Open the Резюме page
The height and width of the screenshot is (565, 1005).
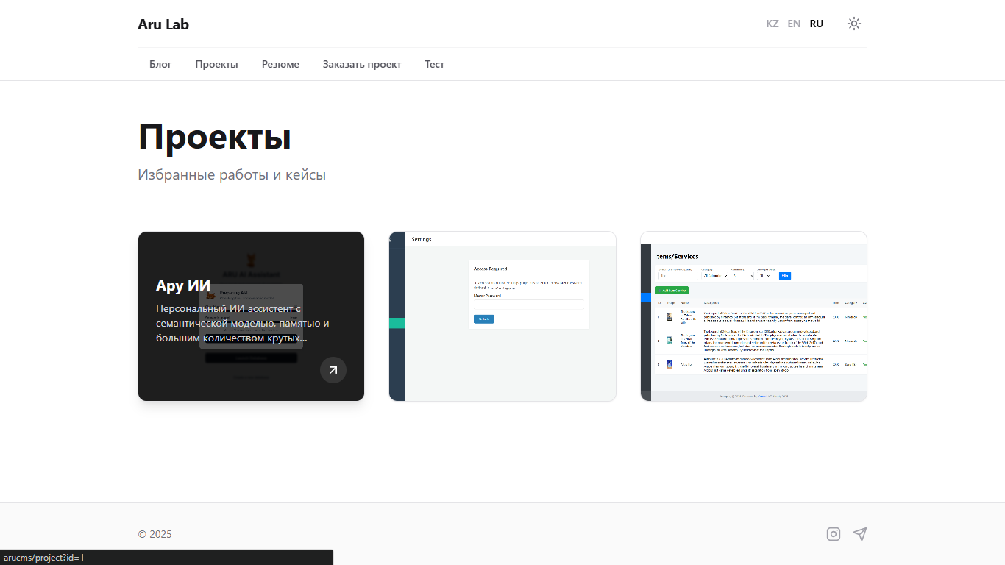coord(280,64)
